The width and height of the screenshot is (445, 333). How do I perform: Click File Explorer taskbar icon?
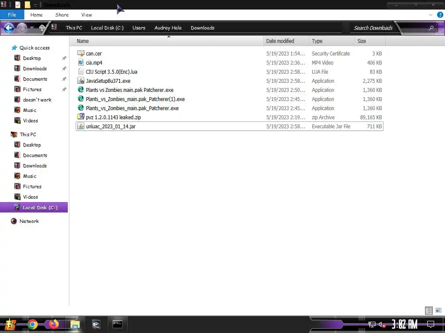(x=75, y=324)
